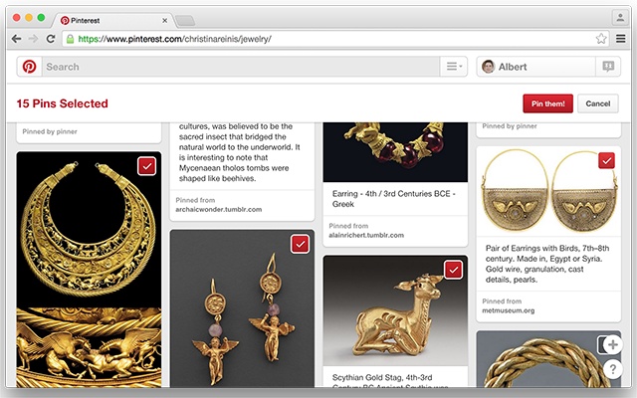Click the '15 Pins Selected' heading
This screenshot has width=637, height=398.
[x=62, y=103]
